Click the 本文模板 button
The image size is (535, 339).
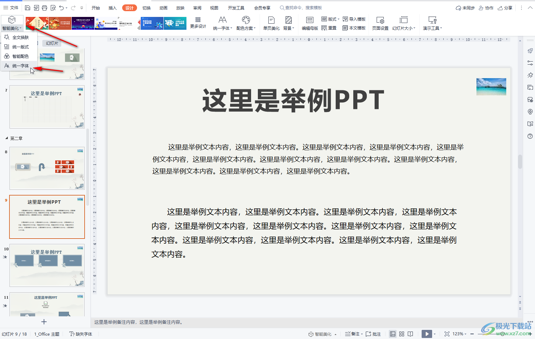pos(354,28)
